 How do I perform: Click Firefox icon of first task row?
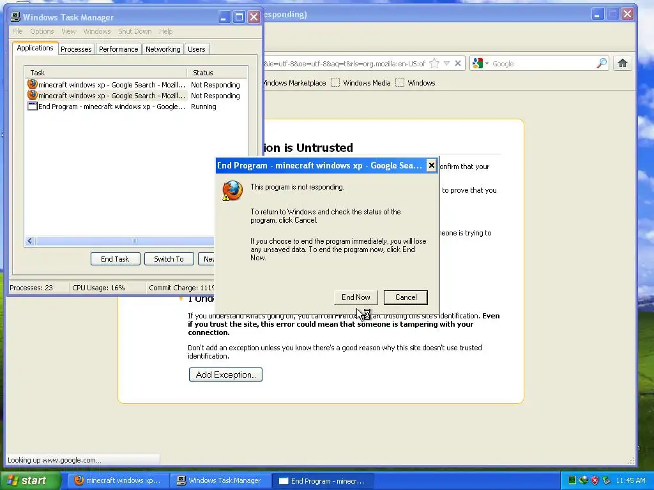33,84
